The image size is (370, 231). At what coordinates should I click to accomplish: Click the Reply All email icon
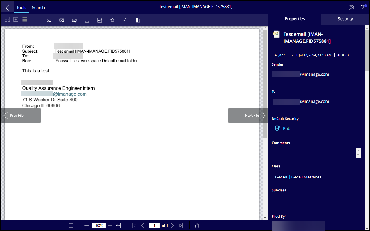click(62, 20)
